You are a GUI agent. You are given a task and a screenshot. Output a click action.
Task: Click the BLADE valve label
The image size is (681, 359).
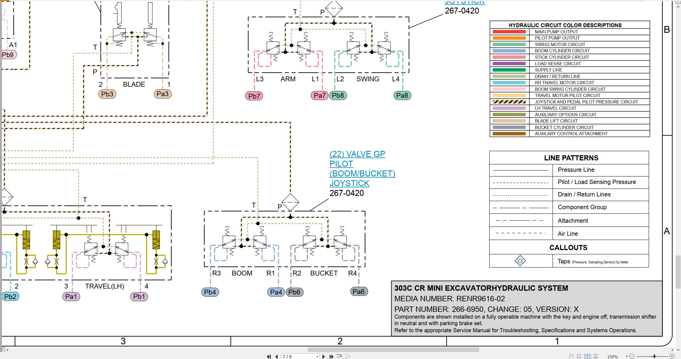tap(134, 84)
